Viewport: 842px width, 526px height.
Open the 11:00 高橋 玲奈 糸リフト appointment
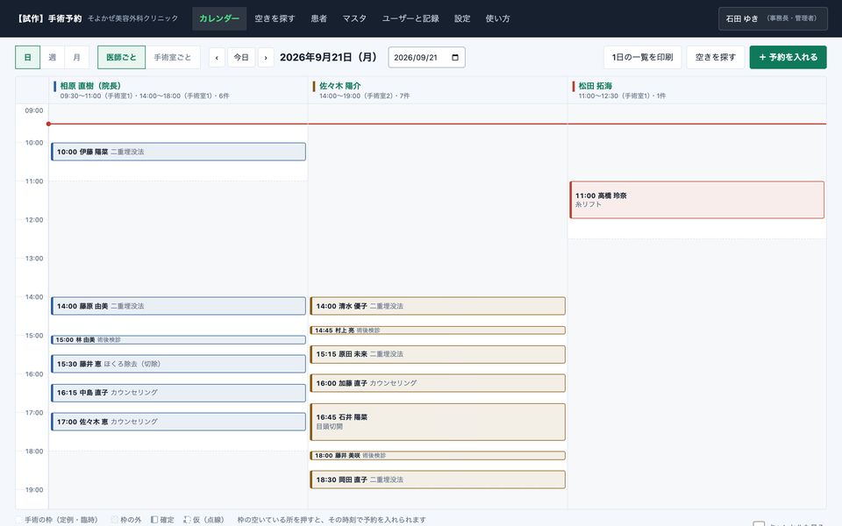pos(697,200)
